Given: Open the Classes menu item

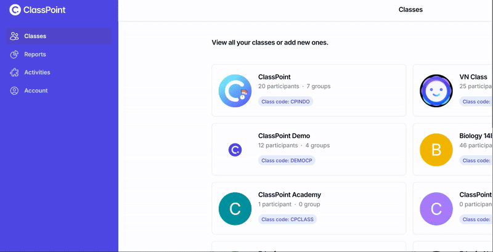Looking at the screenshot, I should [x=35, y=36].
